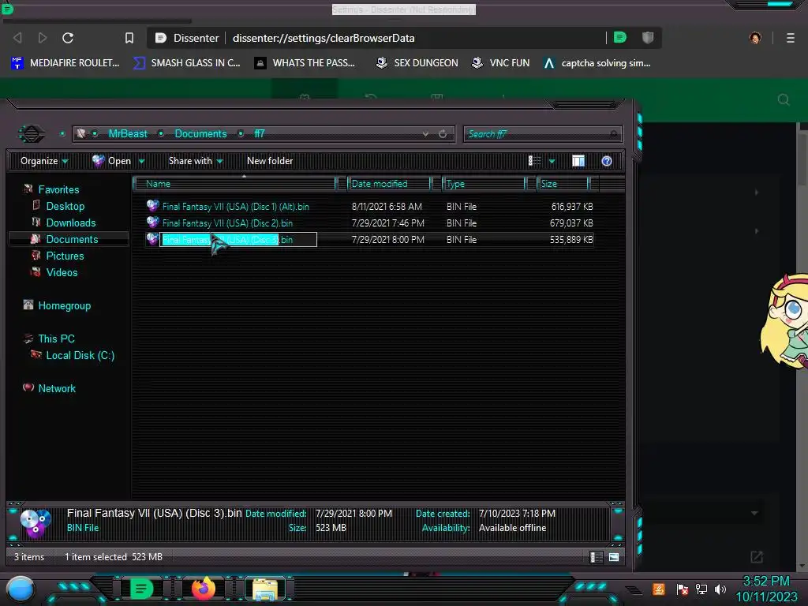Click the change view icon

click(x=535, y=161)
